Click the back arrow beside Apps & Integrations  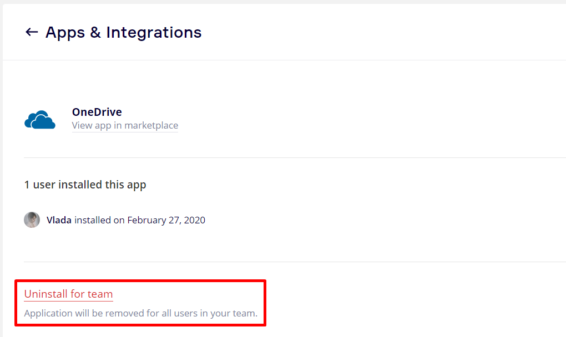tap(31, 33)
